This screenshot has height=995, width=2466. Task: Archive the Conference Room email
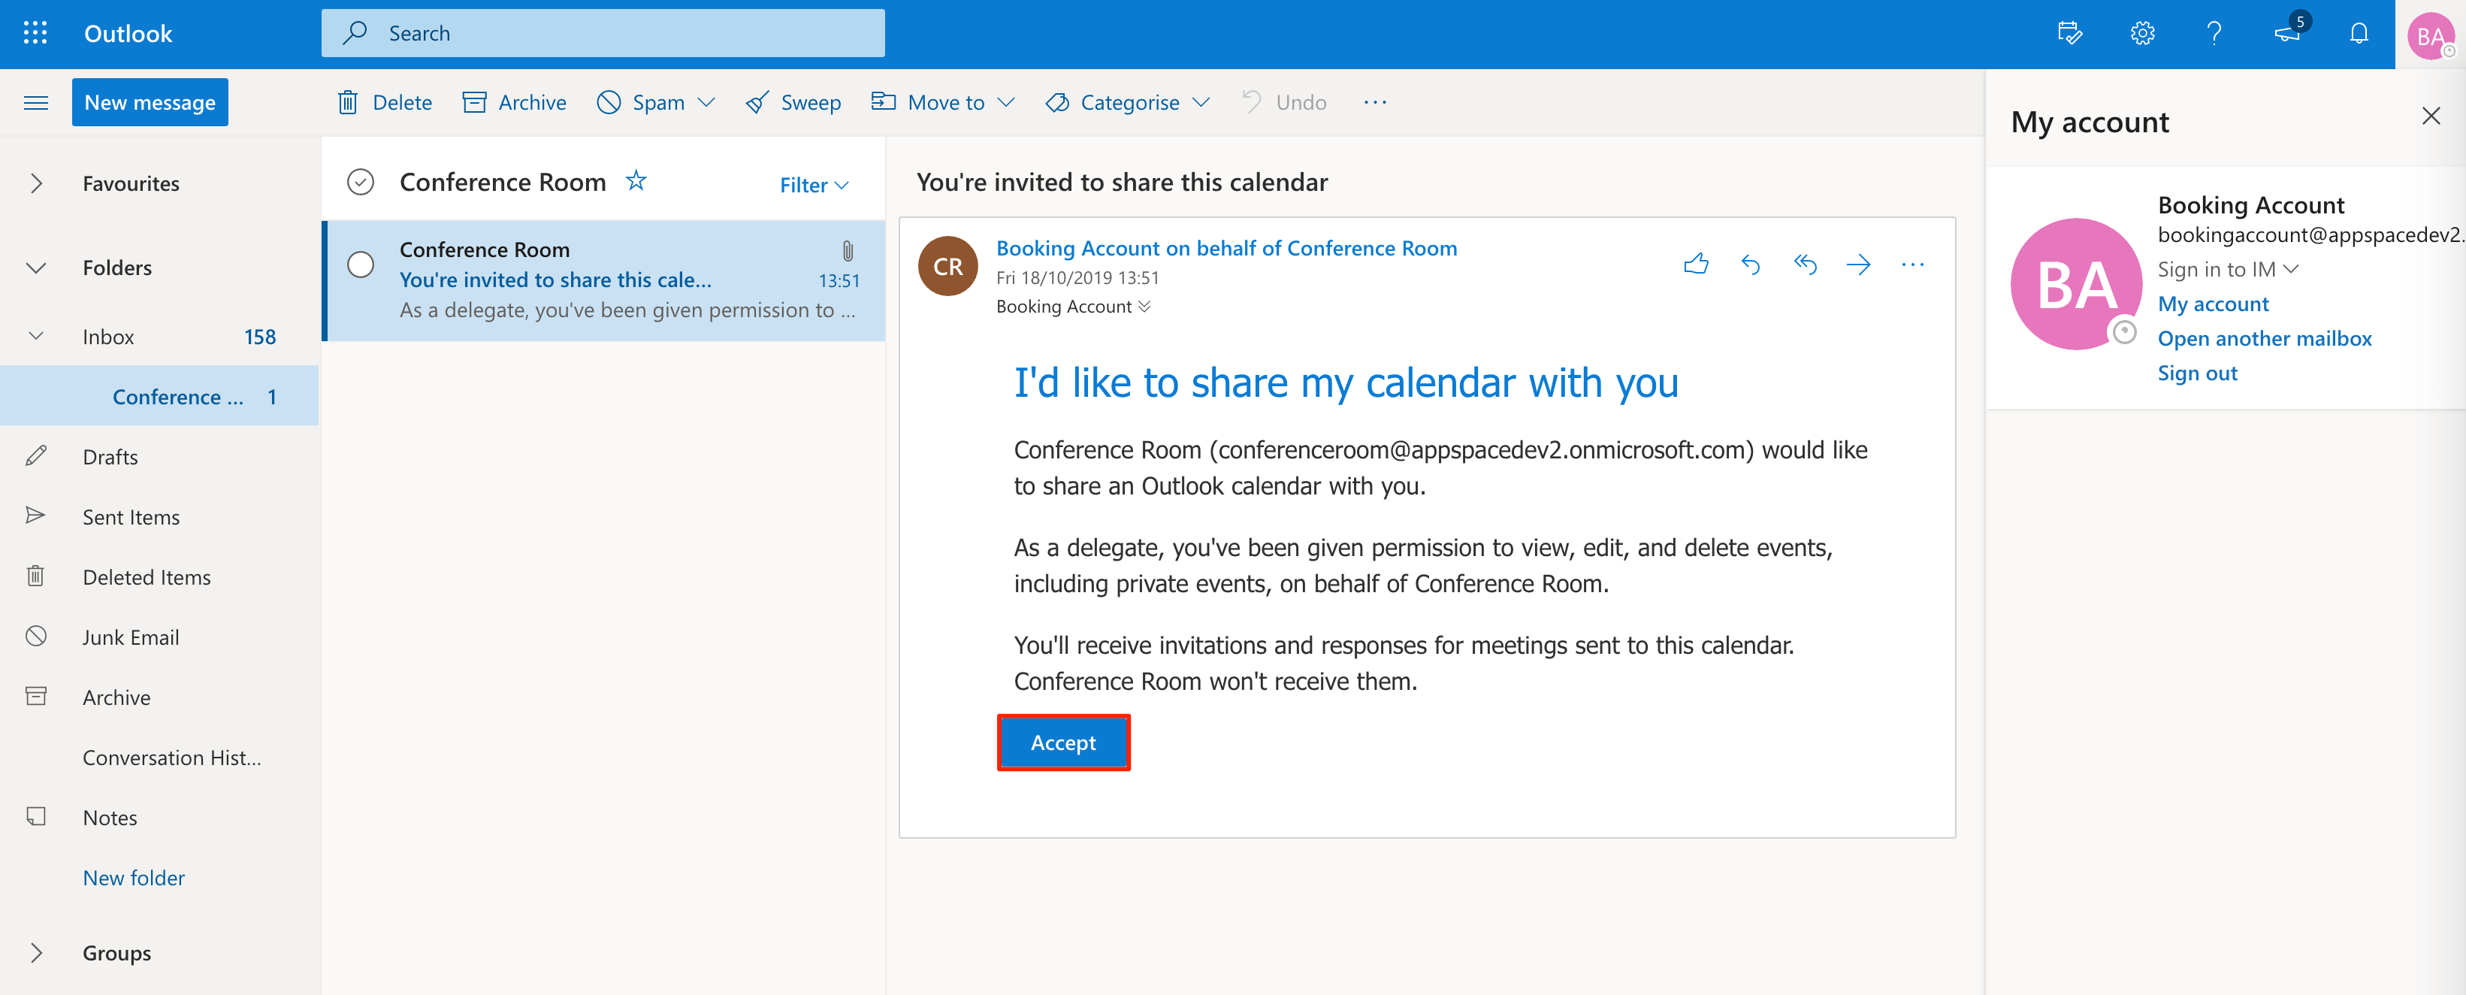click(x=514, y=101)
